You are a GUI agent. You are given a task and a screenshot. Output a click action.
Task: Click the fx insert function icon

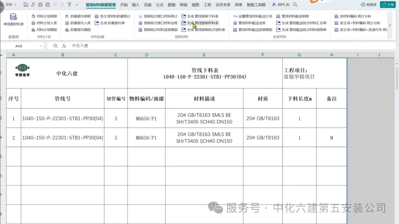click(64, 46)
